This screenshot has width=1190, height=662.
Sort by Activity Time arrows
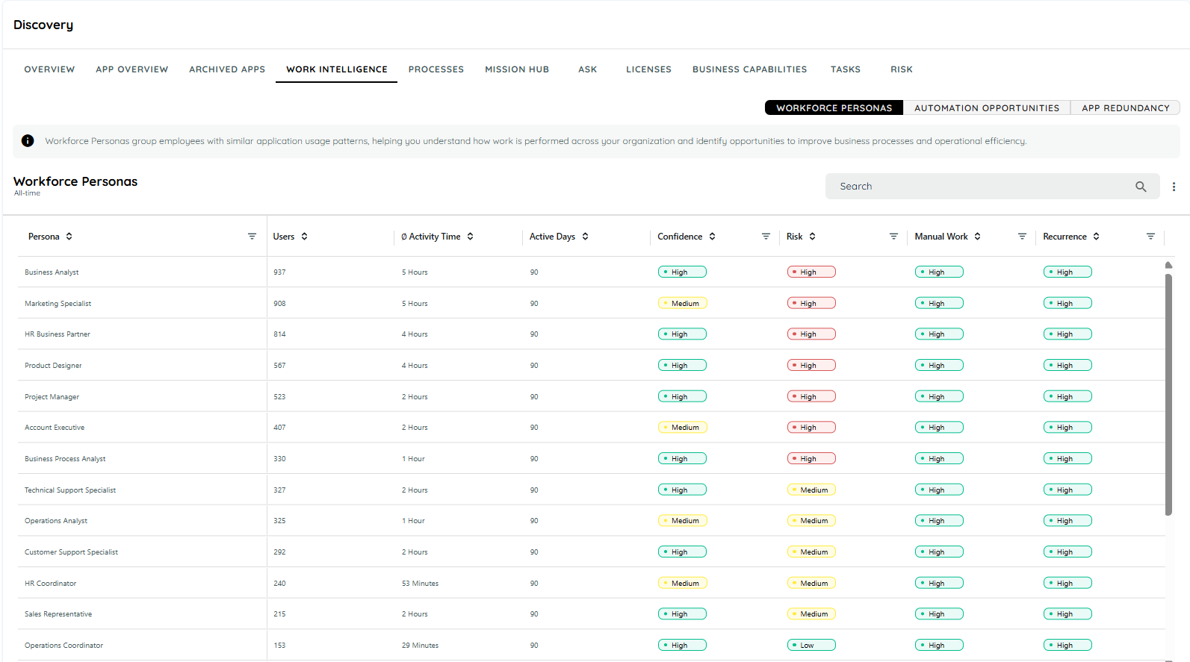(471, 237)
